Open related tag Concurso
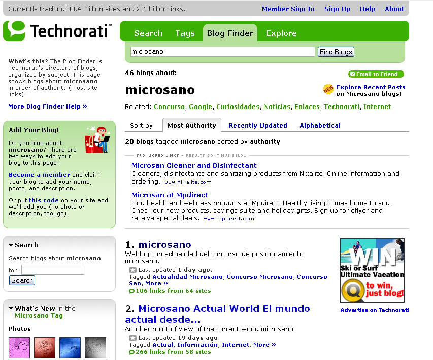The width and height of the screenshot is (433, 360). coord(169,107)
